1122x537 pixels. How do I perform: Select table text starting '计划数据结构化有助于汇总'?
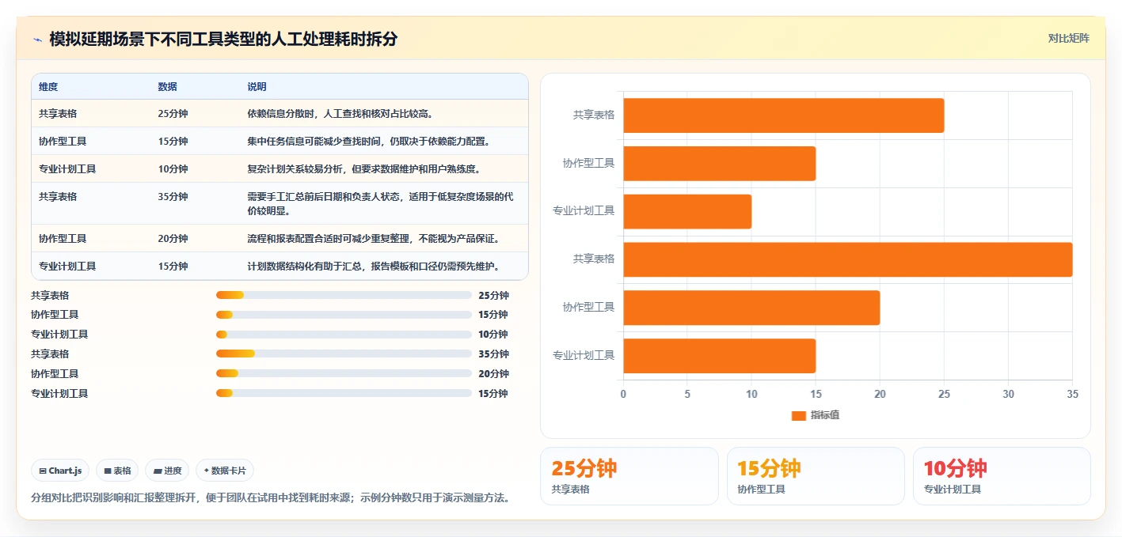[373, 266]
